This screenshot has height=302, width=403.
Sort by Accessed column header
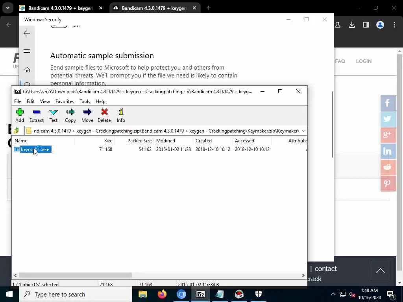click(252, 141)
